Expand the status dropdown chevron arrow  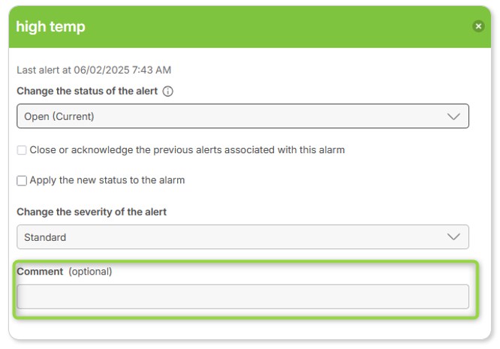pyautogui.click(x=453, y=116)
